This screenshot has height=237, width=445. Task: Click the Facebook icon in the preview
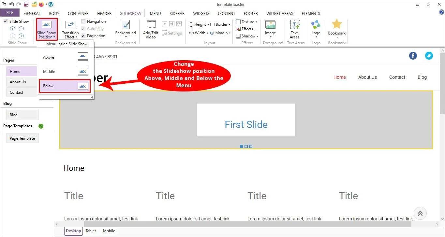coord(413,56)
